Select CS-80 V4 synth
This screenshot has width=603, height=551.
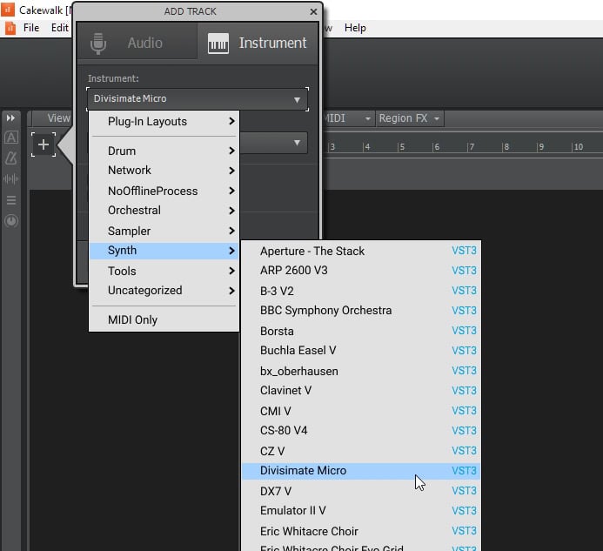click(x=361, y=431)
